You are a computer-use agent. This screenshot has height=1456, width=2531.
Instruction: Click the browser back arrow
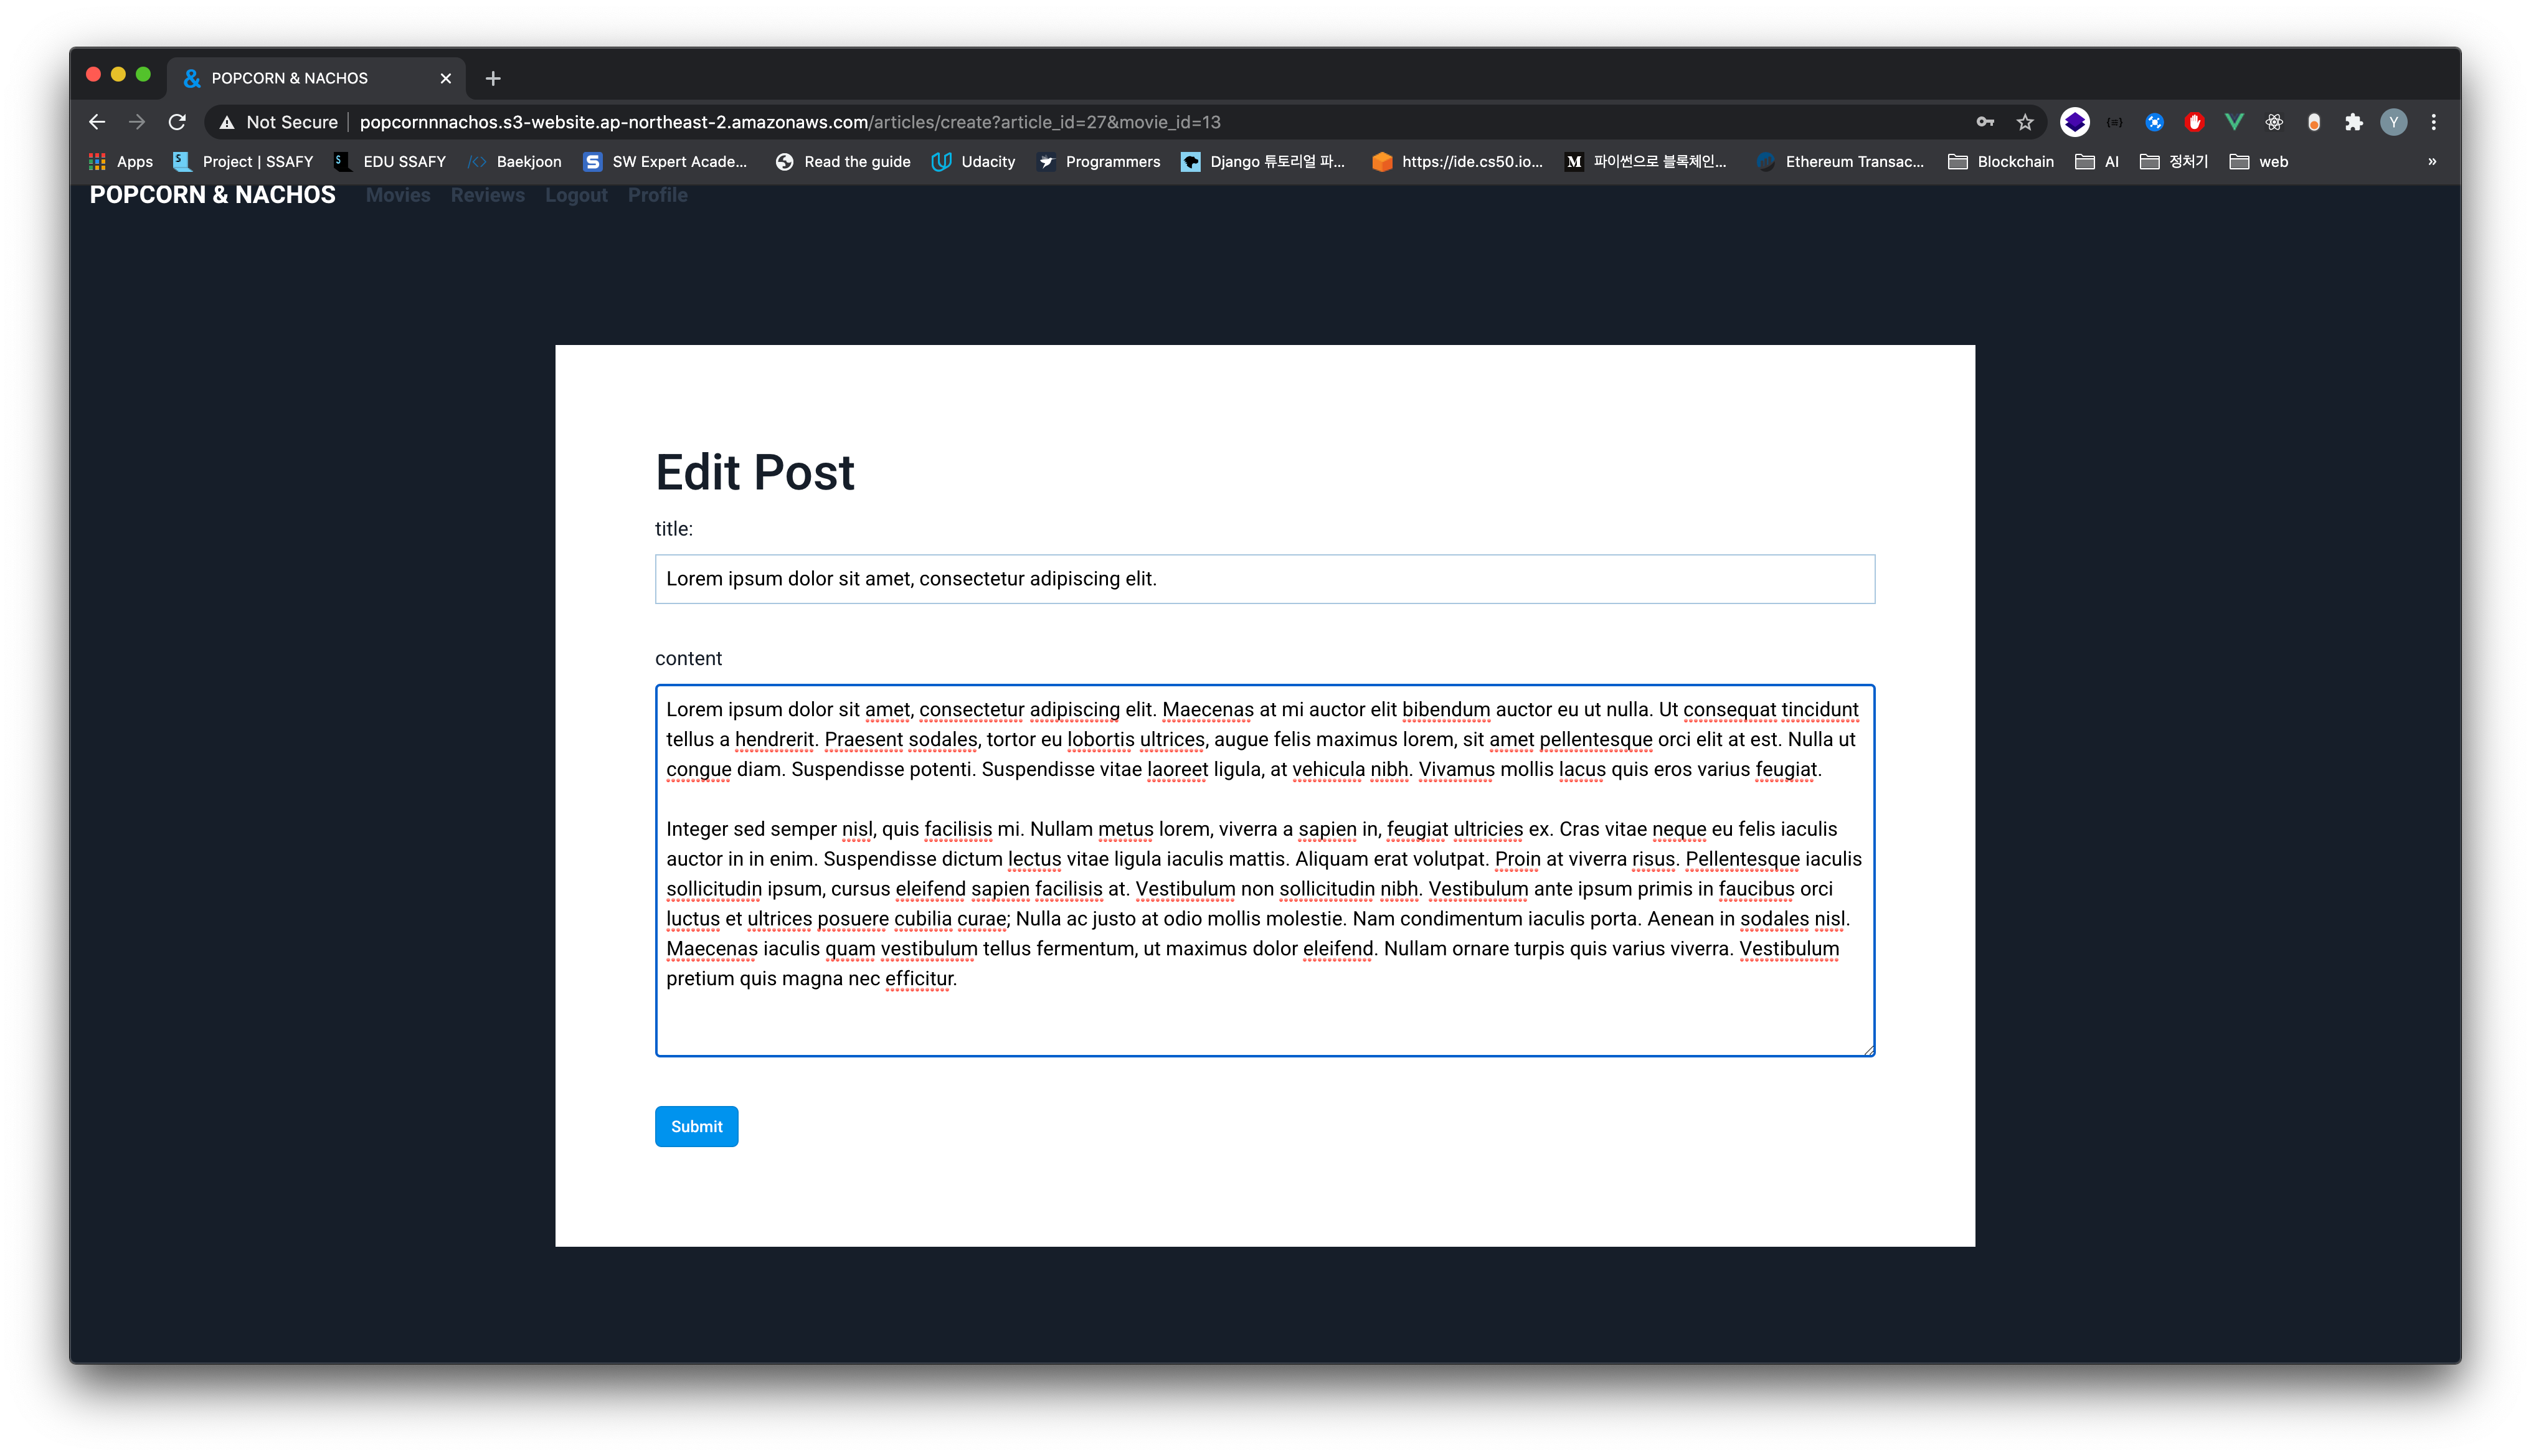97,122
